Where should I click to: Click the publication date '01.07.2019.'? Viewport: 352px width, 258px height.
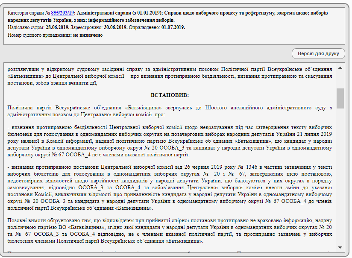click(173, 27)
